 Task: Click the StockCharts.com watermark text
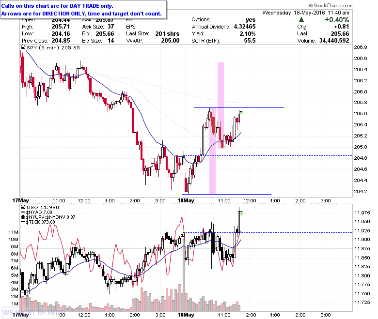click(x=331, y=5)
